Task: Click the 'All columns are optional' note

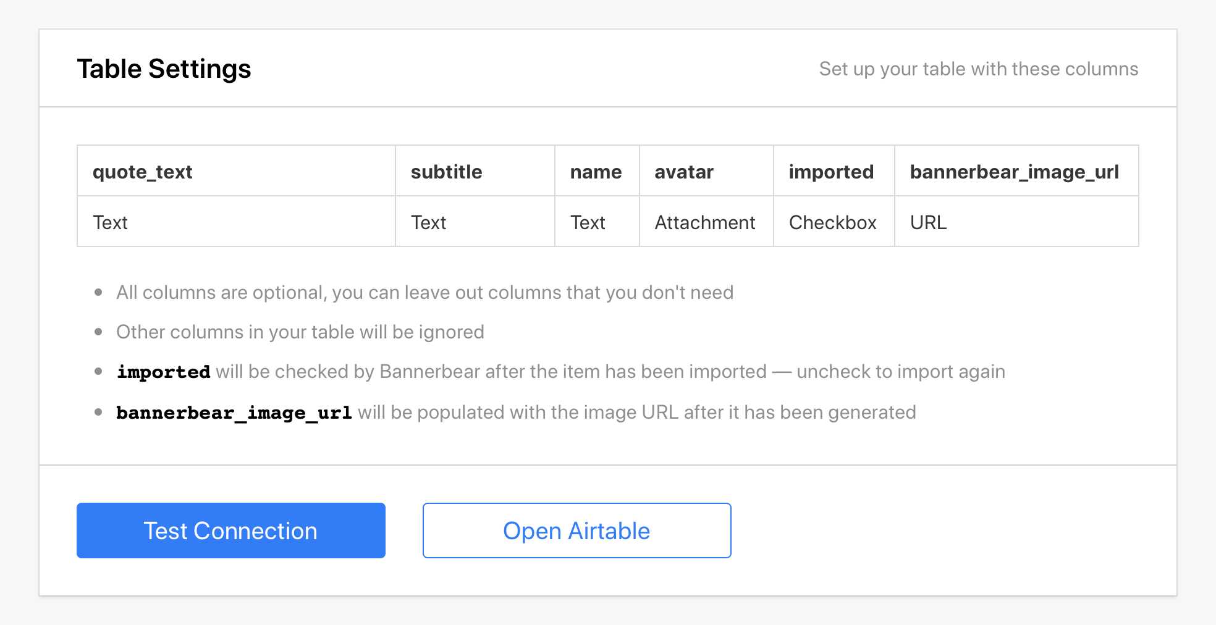Action: coord(424,292)
